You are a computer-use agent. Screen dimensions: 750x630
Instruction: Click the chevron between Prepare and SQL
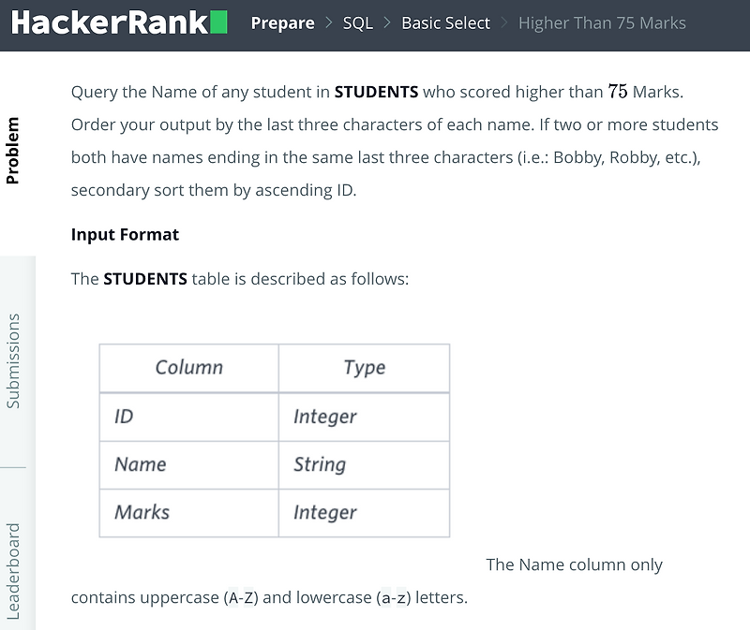pyautogui.click(x=325, y=22)
